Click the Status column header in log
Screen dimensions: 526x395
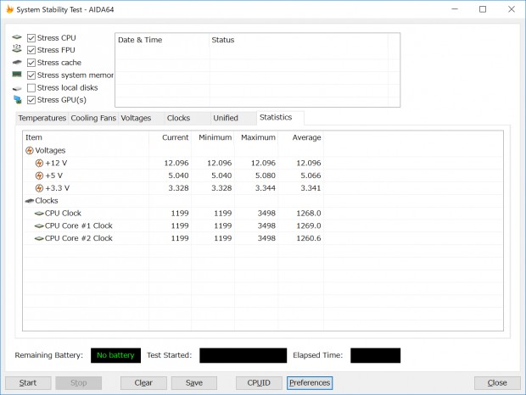(299, 40)
